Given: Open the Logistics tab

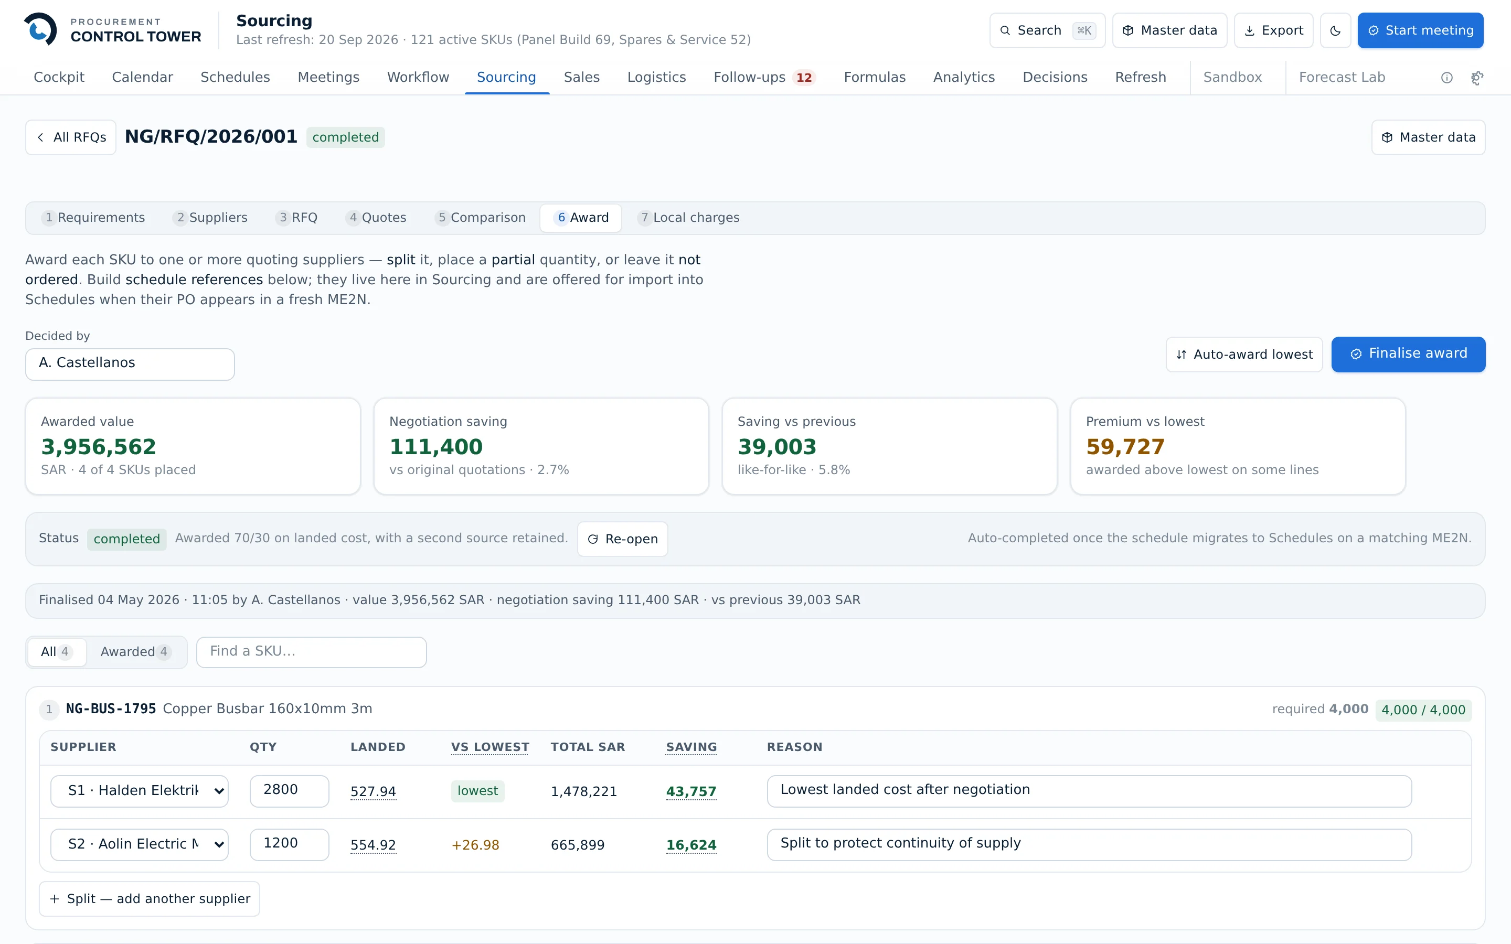Looking at the screenshot, I should tap(656, 78).
